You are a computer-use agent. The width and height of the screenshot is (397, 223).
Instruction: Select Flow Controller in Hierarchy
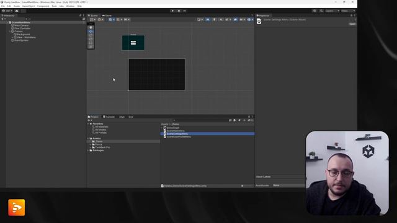[22, 28]
